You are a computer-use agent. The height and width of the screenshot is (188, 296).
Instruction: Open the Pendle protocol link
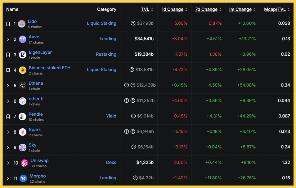click(x=36, y=114)
